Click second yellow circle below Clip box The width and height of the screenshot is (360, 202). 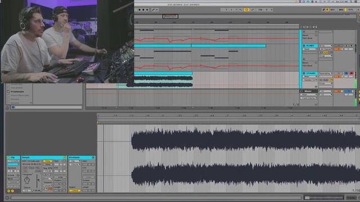(x=12, y=191)
